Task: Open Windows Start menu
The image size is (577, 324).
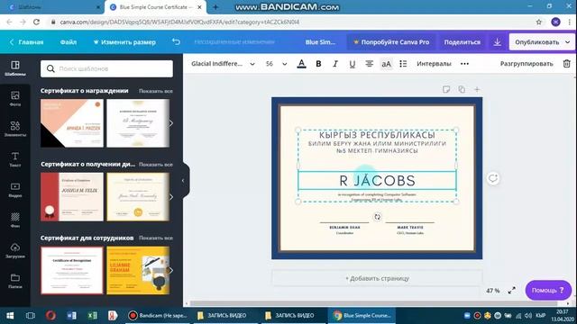Action: (10, 316)
